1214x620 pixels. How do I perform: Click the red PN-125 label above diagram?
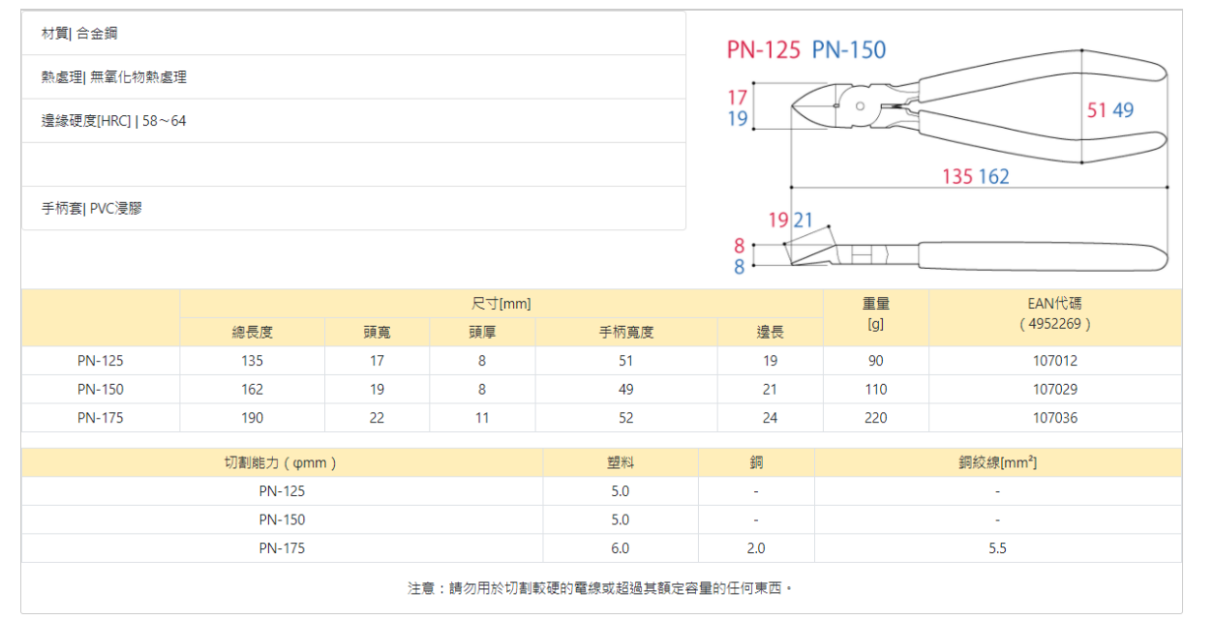point(763,50)
